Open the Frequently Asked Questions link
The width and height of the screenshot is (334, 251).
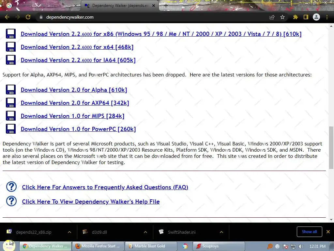105,187
